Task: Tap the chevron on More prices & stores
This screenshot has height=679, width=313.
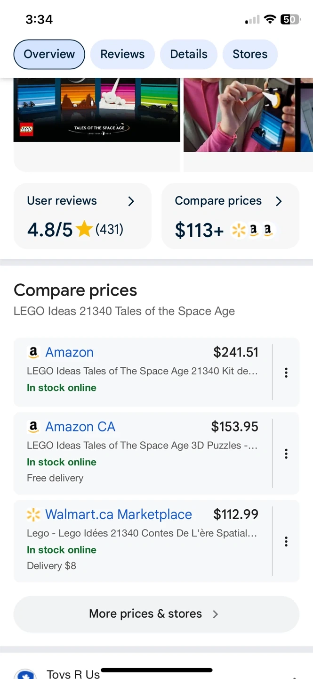Action: 215,614
